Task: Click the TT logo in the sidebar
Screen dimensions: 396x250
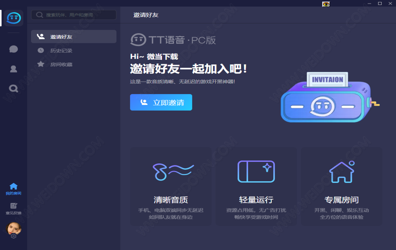Action: click(x=14, y=18)
